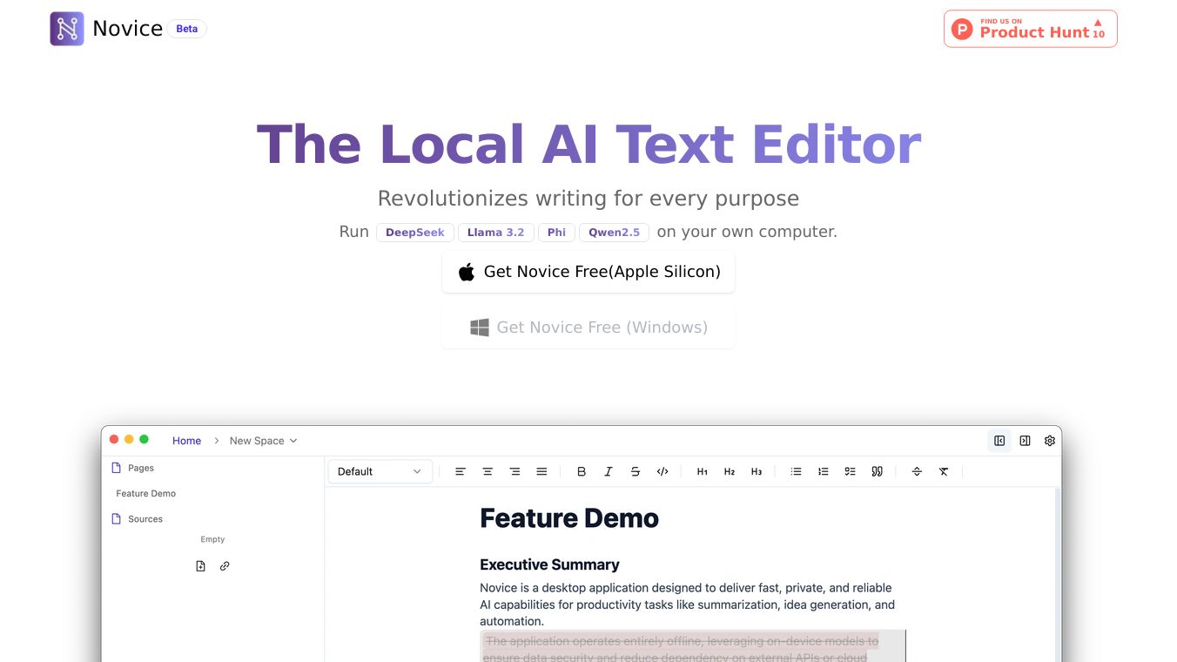The height and width of the screenshot is (662, 1177).
Task: Click the Novice logo icon in the header
Action: 67,29
